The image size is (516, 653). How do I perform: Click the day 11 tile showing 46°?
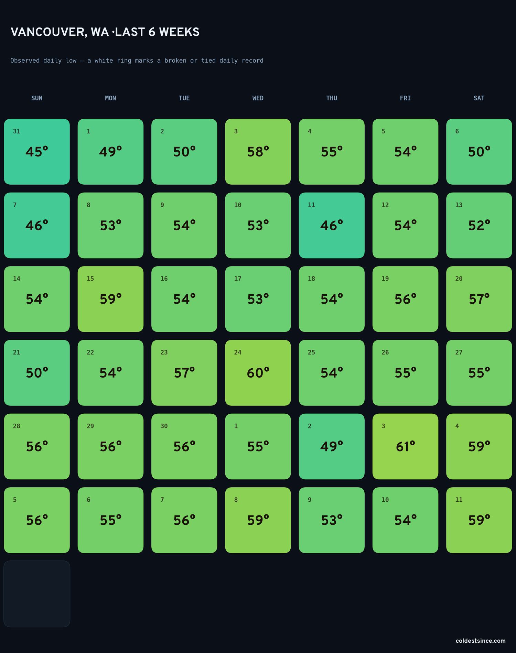click(332, 225)
